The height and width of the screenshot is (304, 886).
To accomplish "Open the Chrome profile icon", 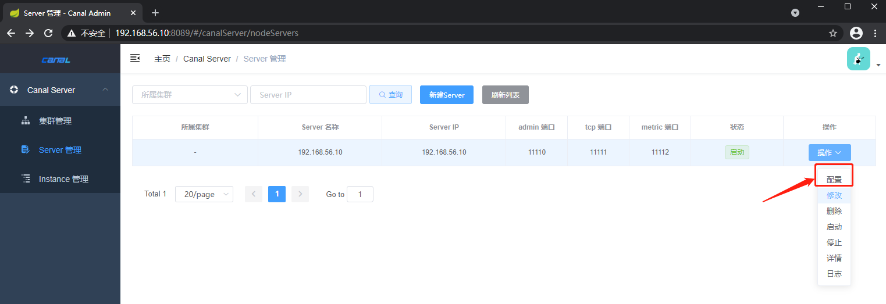I will pyautogui.click(x=856, y=33).
